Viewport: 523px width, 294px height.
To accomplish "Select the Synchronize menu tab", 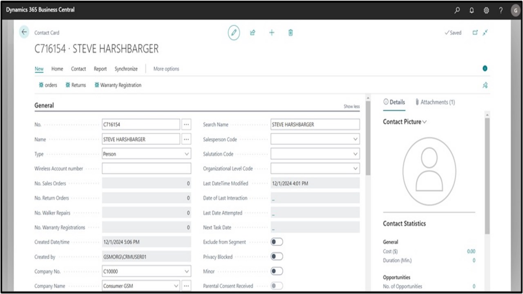I will coord(126,69).
